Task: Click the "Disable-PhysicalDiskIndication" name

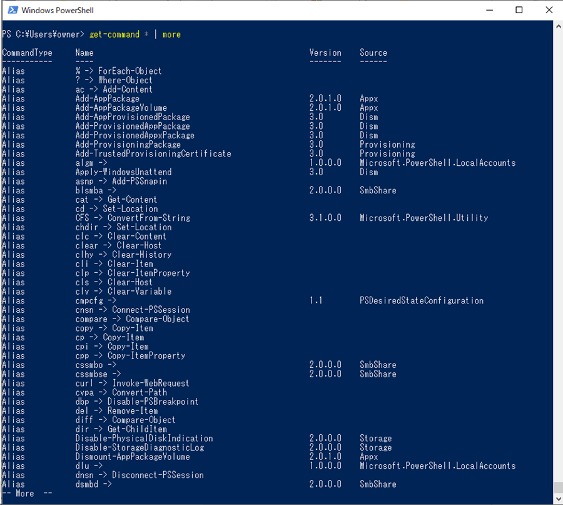Action: pyautogui.click(x=144, y=439)
